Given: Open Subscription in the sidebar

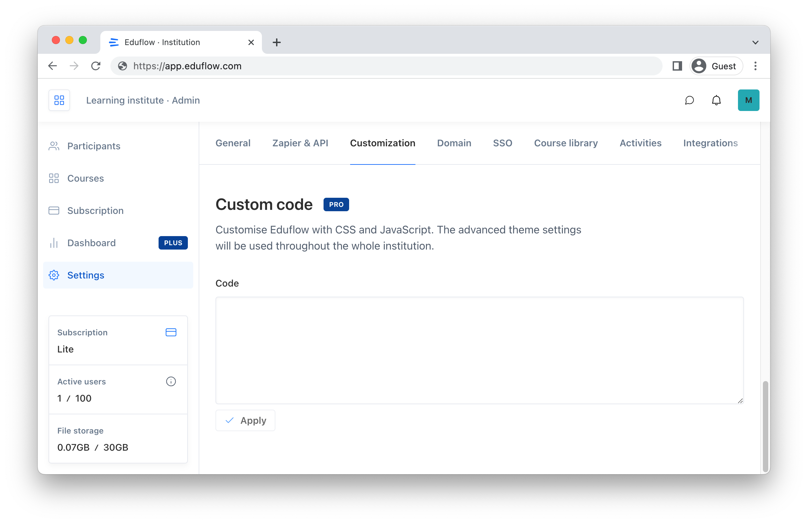Looking at the screenshot, I should point(118,211).
